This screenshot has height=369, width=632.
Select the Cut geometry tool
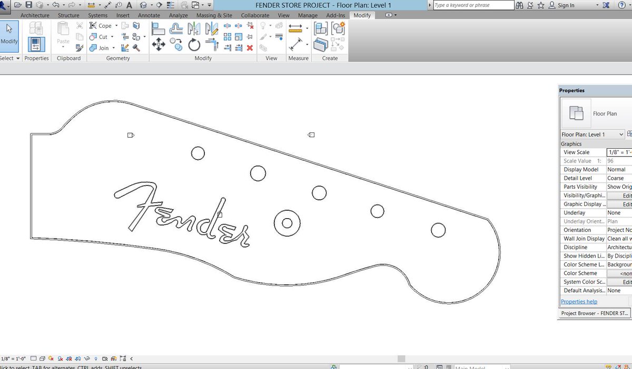(x=98, y=37)
